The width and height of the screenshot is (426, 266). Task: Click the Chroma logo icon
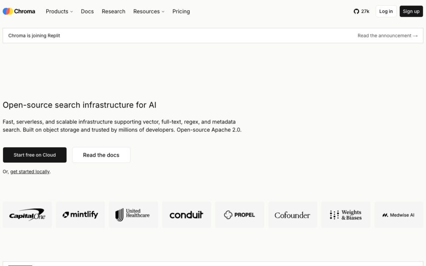(x=8, y=11)
